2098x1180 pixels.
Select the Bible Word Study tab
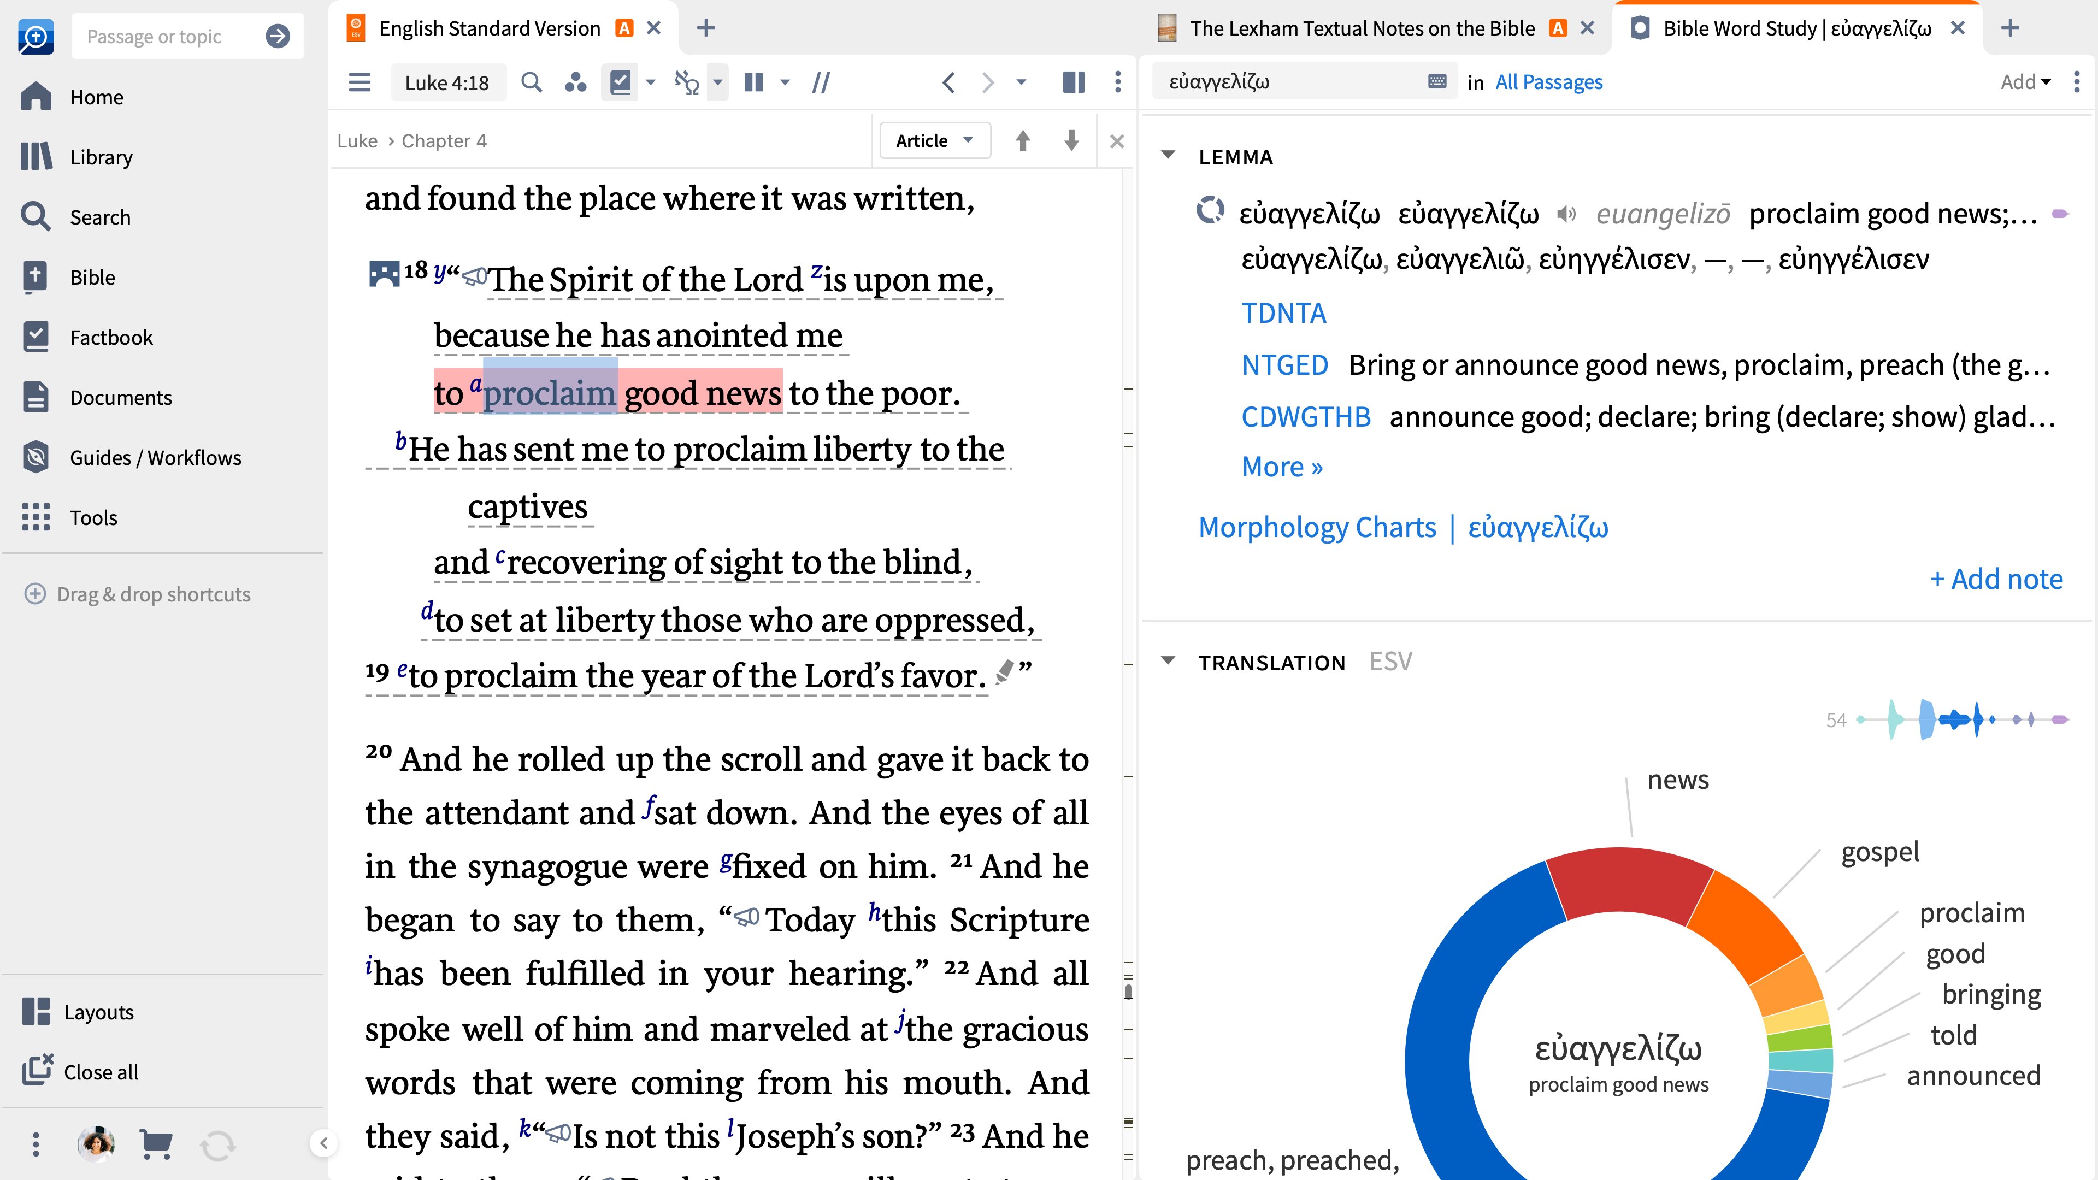[x=1798, y=28]
